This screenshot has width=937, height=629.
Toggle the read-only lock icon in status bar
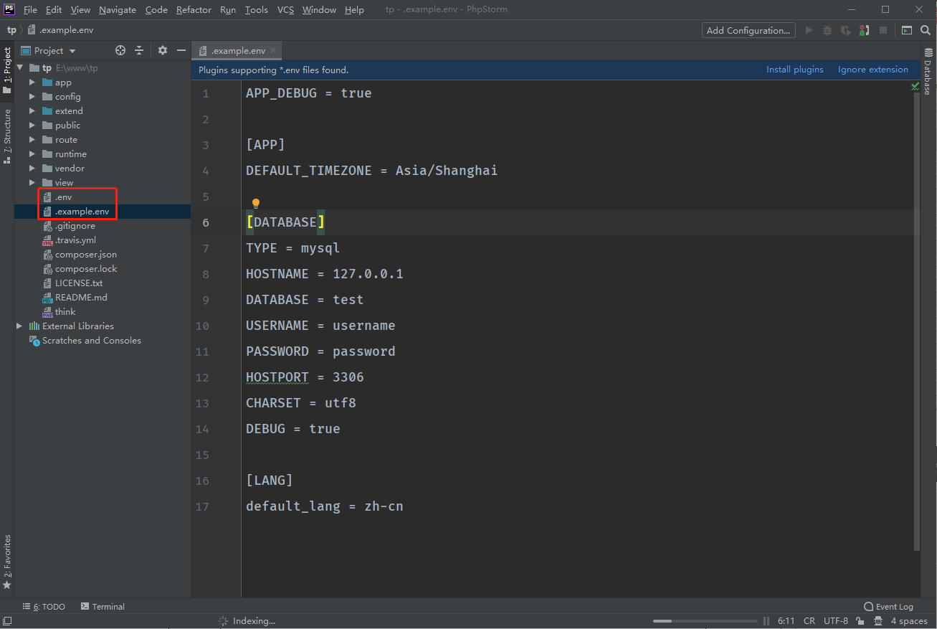860,621
